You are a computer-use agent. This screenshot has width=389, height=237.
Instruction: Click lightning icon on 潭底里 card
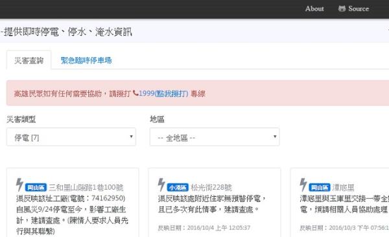tap(303, 185)
